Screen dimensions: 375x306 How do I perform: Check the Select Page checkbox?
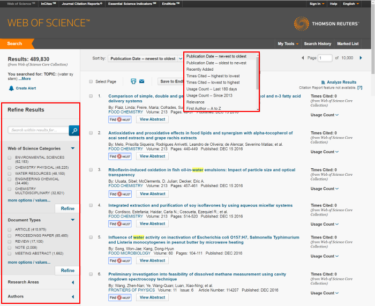pos(91,81)
